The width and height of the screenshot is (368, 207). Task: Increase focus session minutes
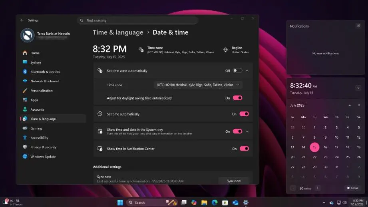318,188
